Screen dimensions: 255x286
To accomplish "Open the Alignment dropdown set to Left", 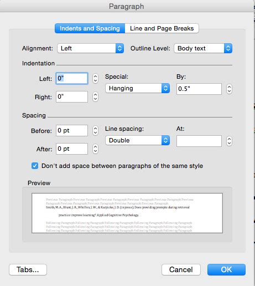I will coord(90,48).
